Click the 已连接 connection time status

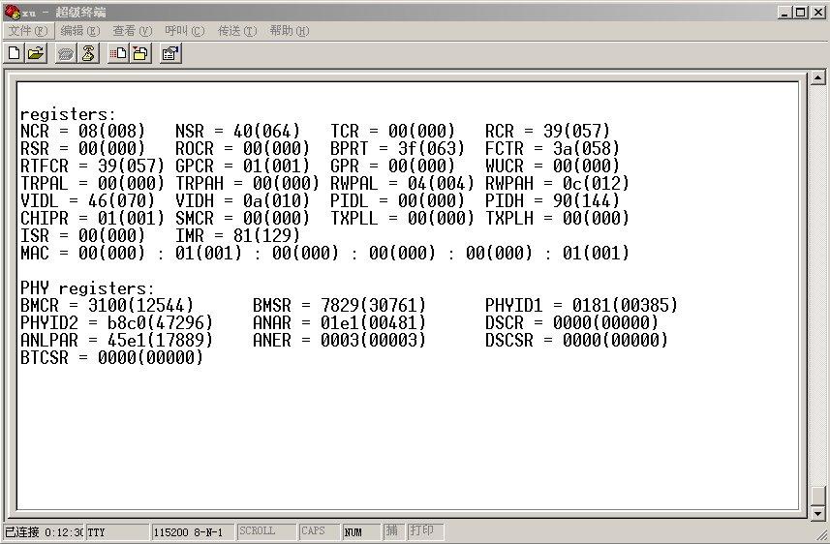coord(44,531)
